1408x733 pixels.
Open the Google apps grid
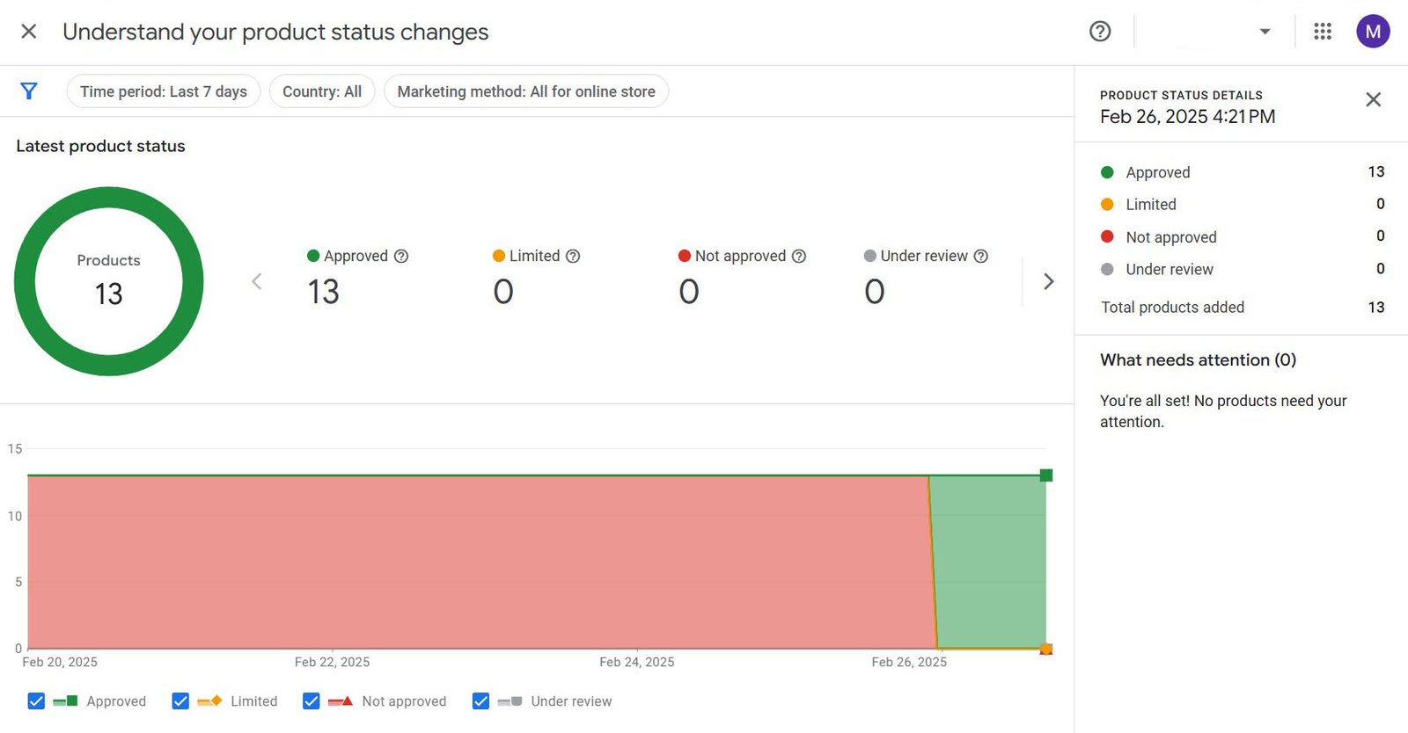1323,32
